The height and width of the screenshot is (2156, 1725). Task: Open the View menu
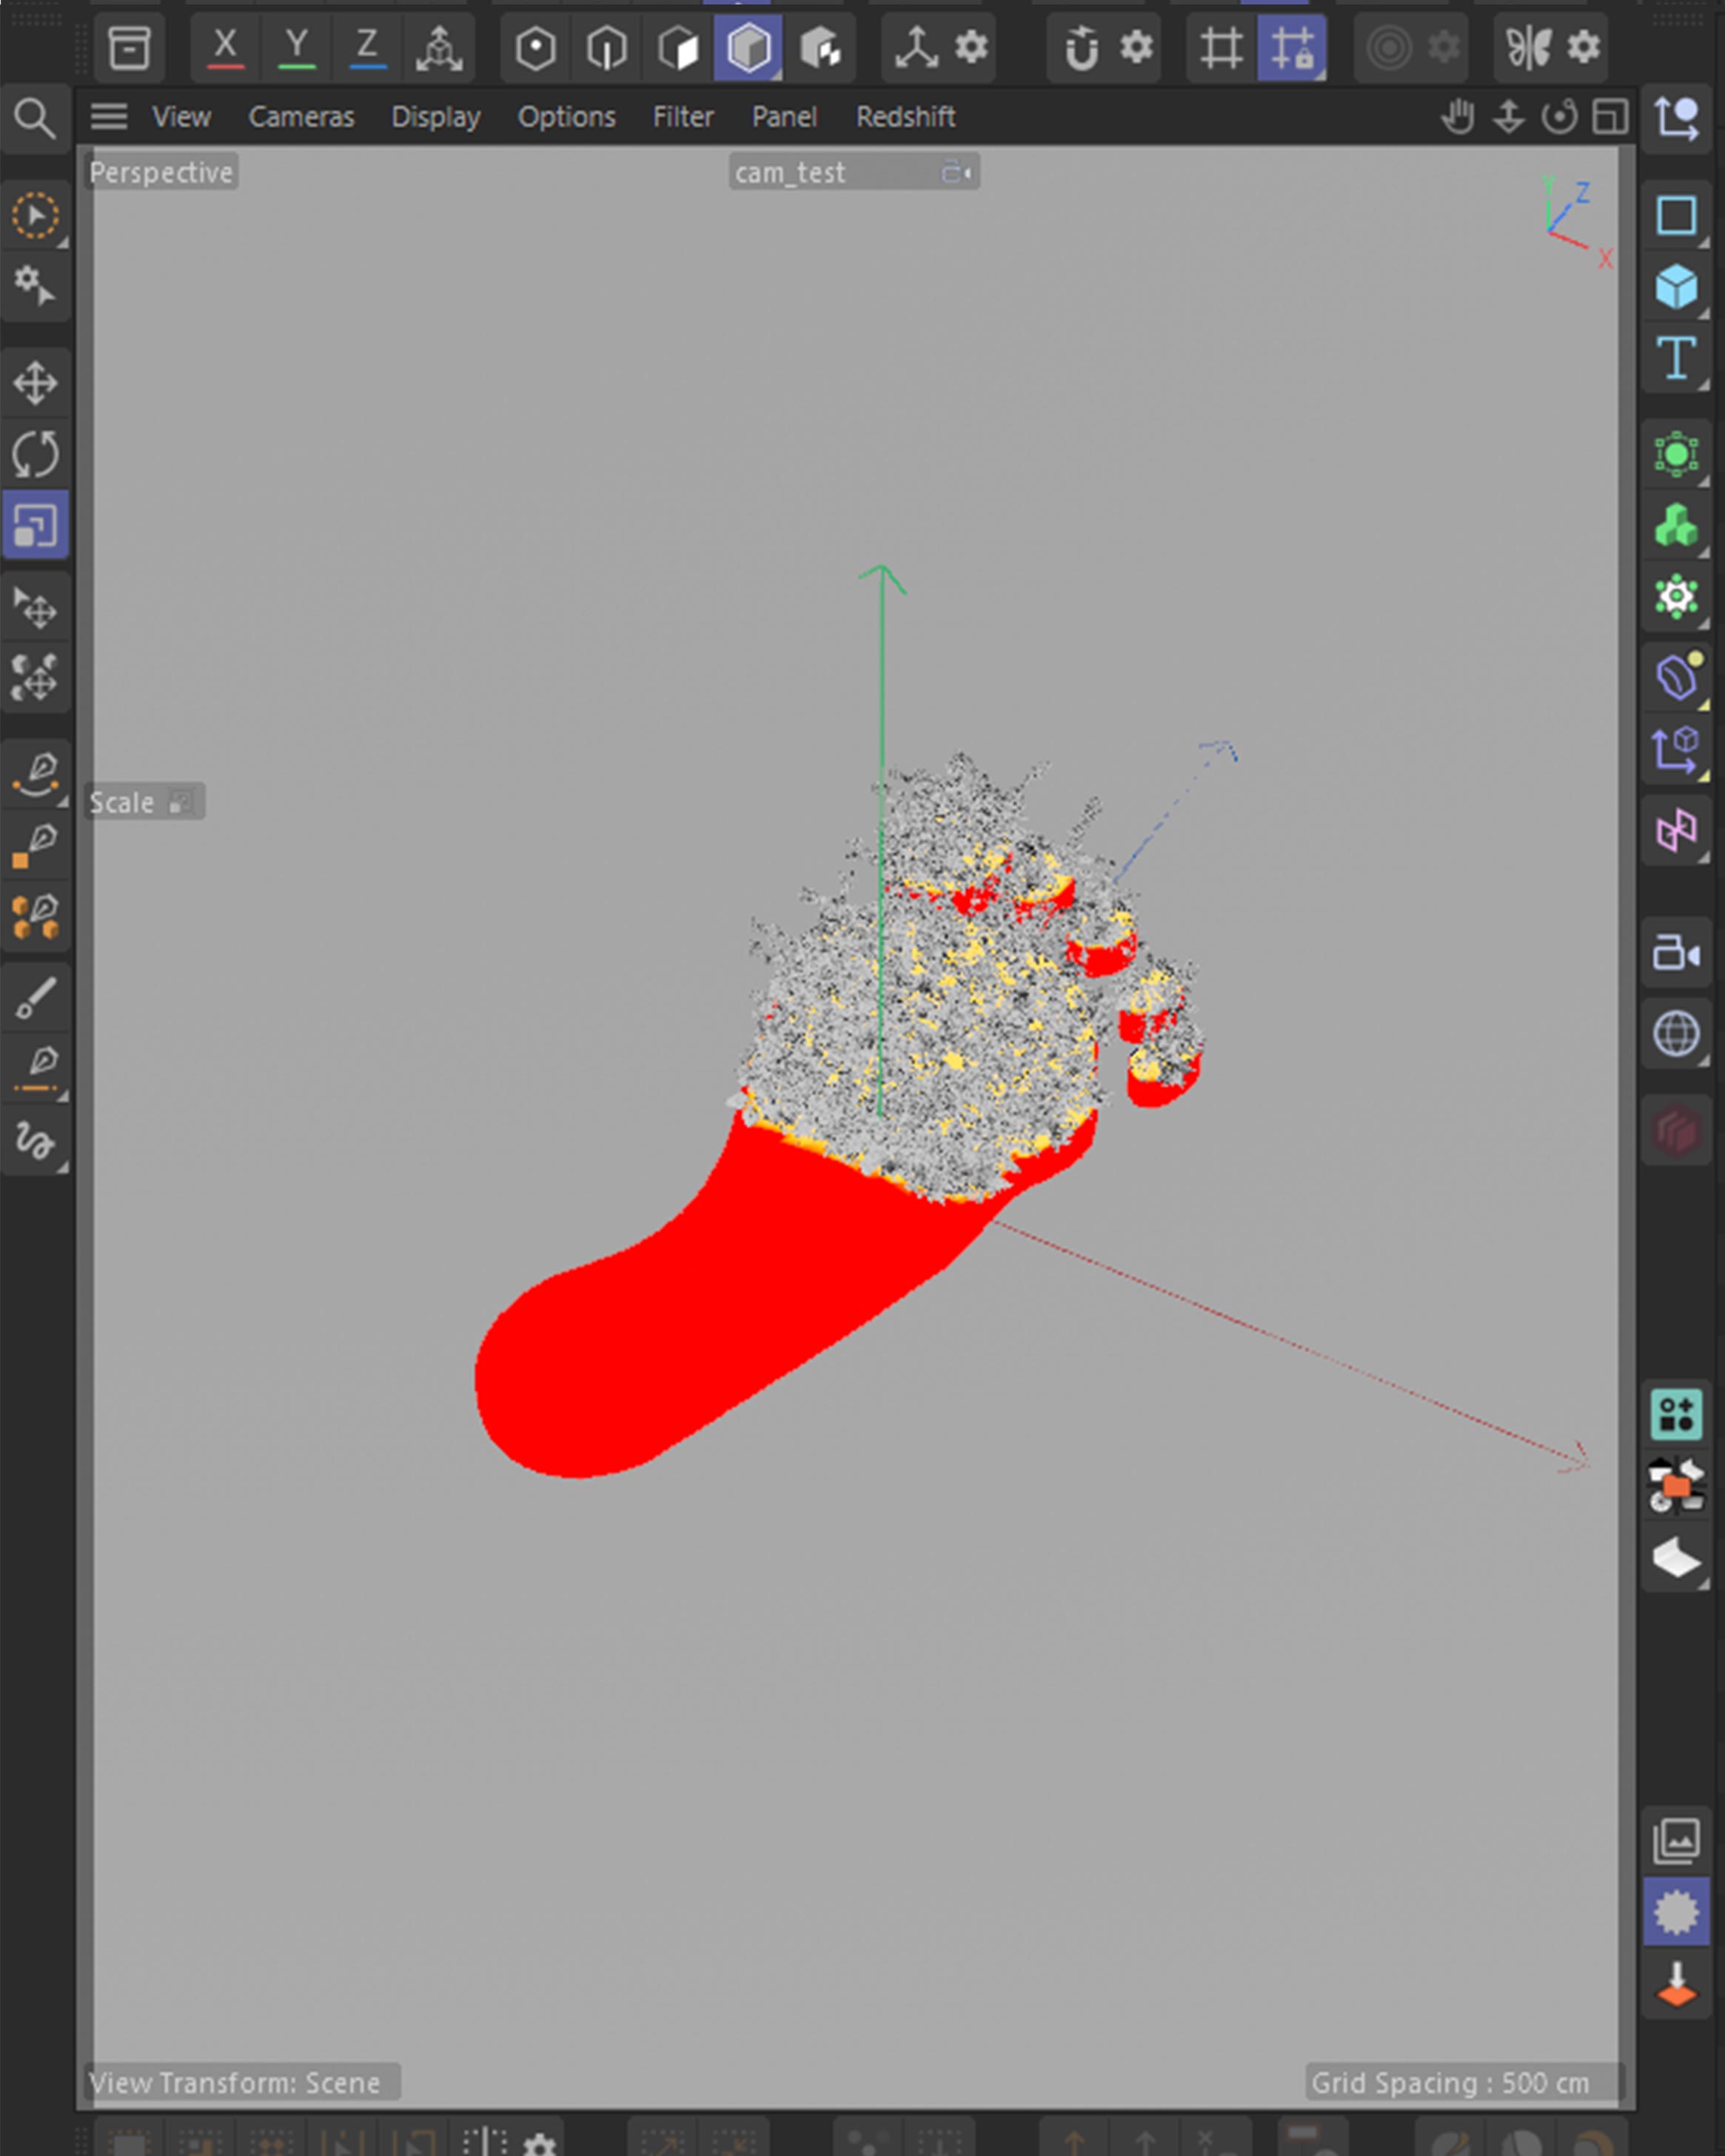(182, 117)
